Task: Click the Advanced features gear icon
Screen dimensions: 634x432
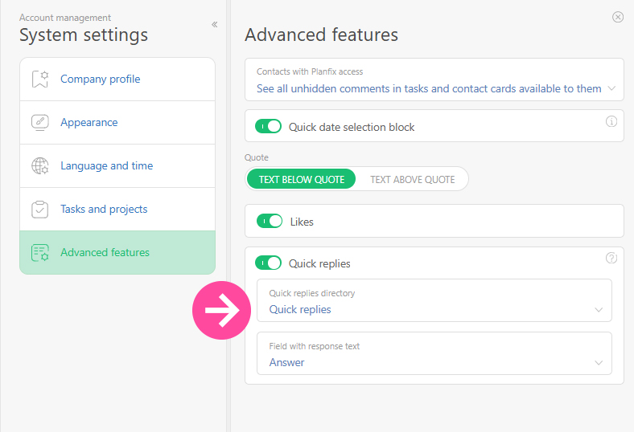Action: [40, 253]
